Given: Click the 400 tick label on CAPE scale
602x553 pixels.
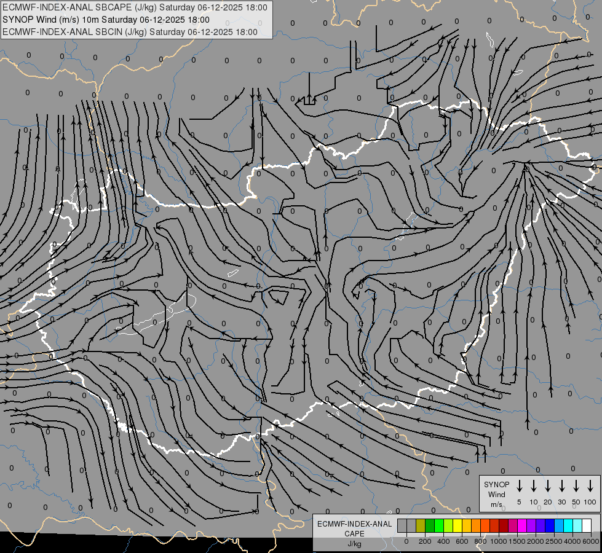Looking at the screenshot, I should [443, 541].
